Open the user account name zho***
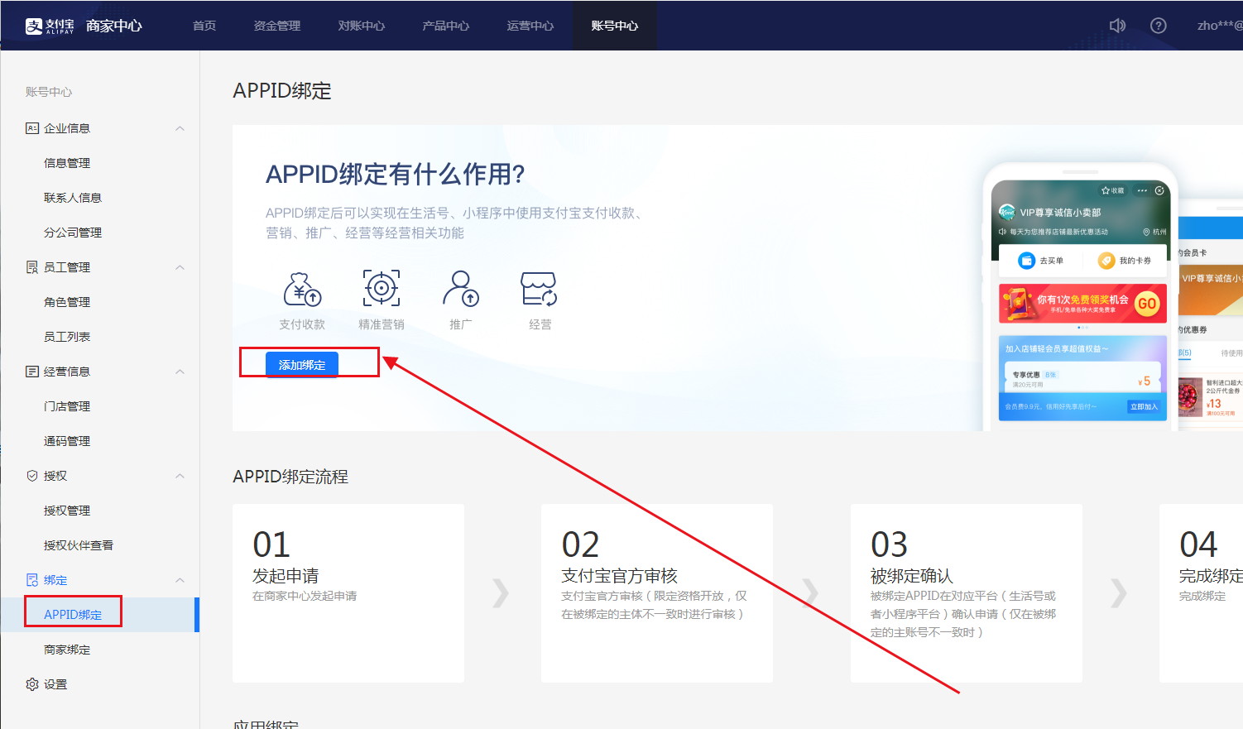This screenshot has width=1243, height=729. (x=1220, y=26)
